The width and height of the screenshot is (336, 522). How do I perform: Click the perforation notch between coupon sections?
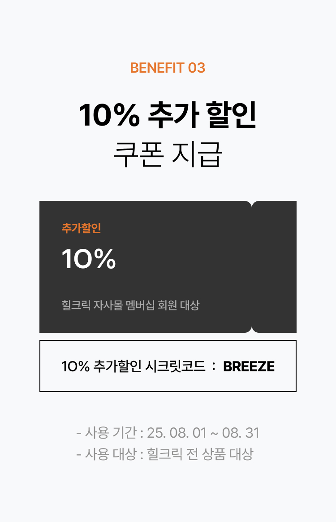pos(252,267)
